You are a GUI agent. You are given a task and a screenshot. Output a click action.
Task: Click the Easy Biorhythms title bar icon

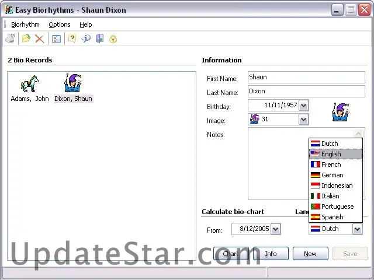click(9, 10)
